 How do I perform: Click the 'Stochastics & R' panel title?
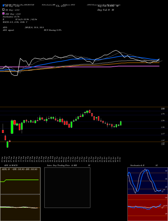[x=137, y=165]
